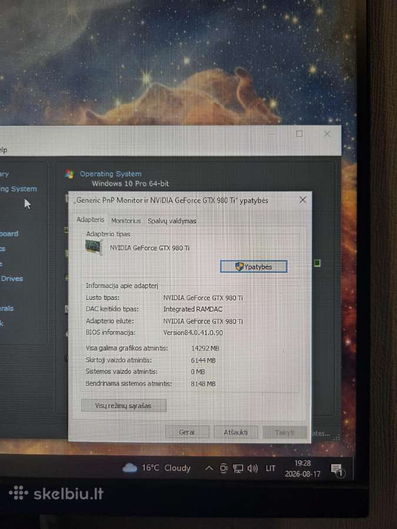Open the Help menu in Speccy

(x=4, y=150)
